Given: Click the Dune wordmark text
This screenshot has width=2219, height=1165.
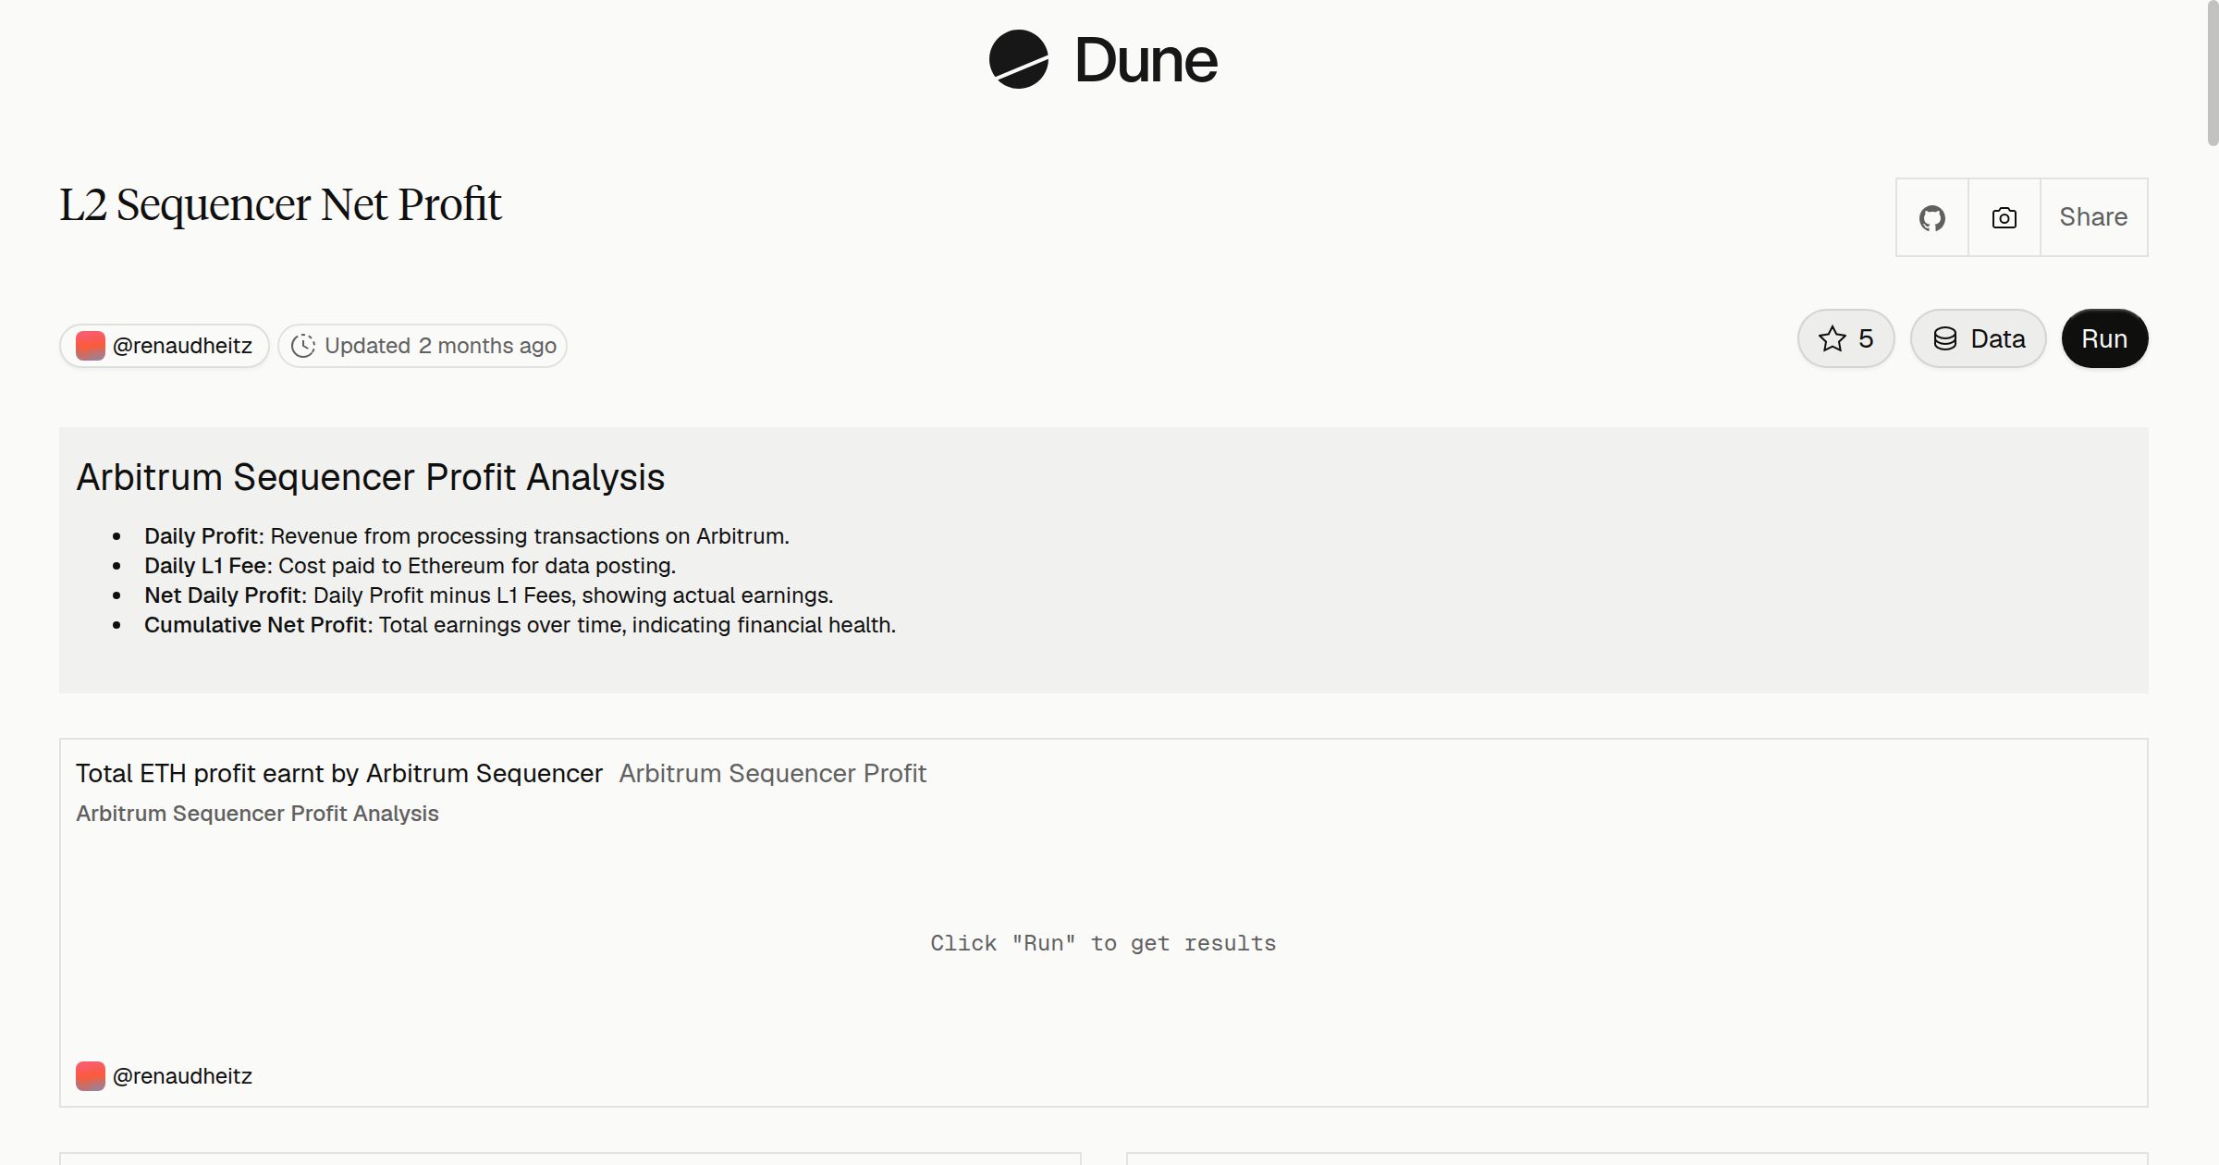Looking at the screenshot, I should click(x=1146, y=60).
